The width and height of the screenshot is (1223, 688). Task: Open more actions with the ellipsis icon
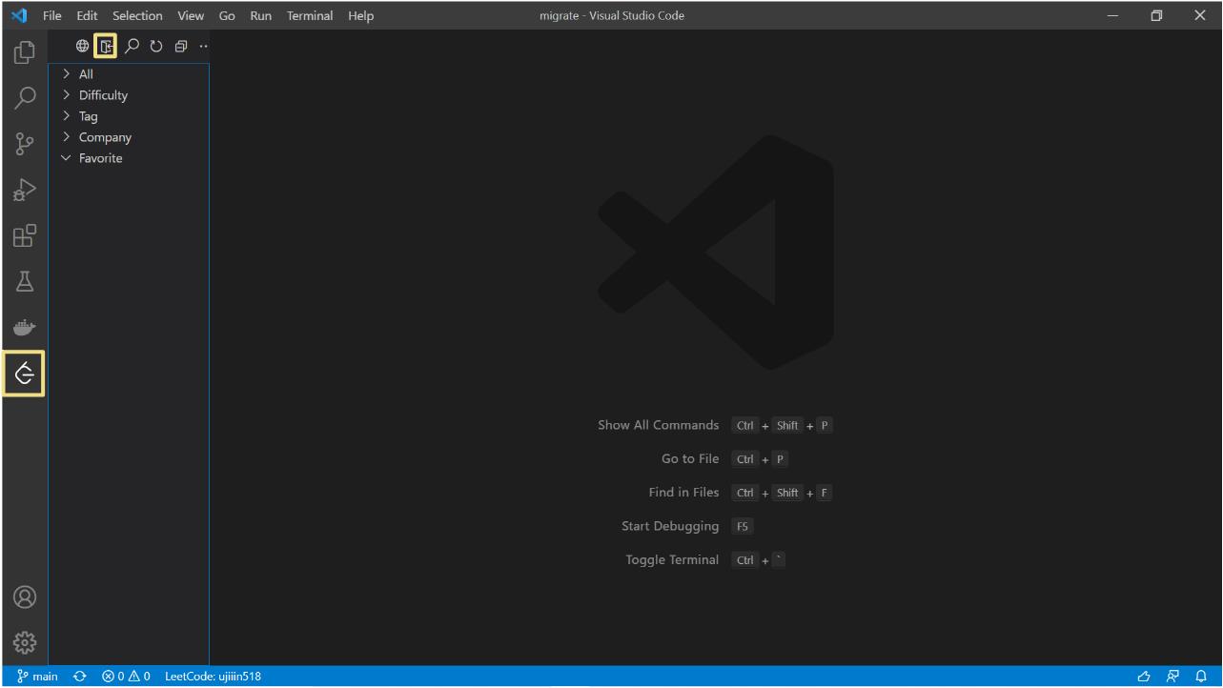[x=202, y=45]
